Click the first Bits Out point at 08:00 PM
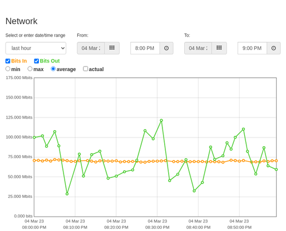Screen dimensions: 286x231 (x=34, y=138)
